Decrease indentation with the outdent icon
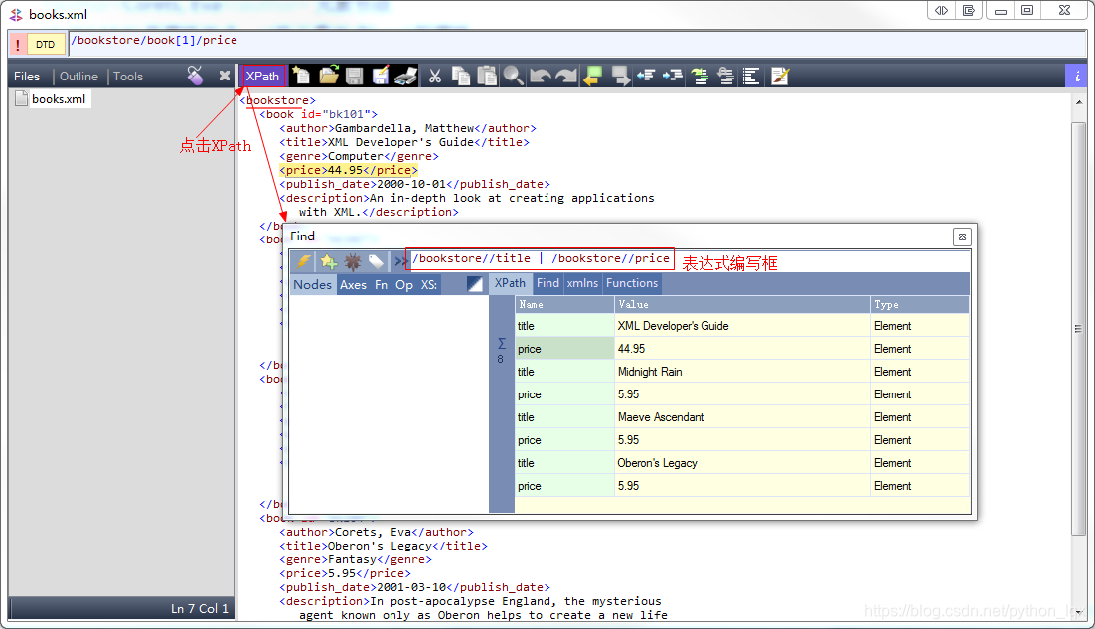Image resolution: width=1095 pixels, height=629 pixels. tap(646, 76)
